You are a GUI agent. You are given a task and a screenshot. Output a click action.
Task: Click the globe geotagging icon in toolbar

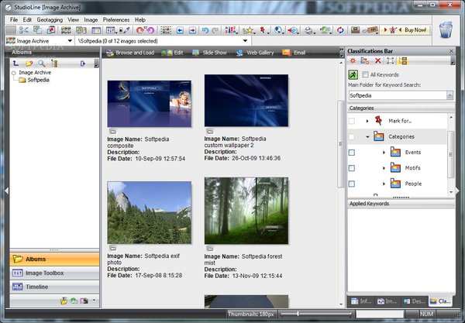[x=278, y=30]
